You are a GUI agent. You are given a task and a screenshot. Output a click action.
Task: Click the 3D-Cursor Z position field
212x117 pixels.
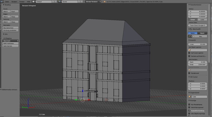[x=198, y=89]
